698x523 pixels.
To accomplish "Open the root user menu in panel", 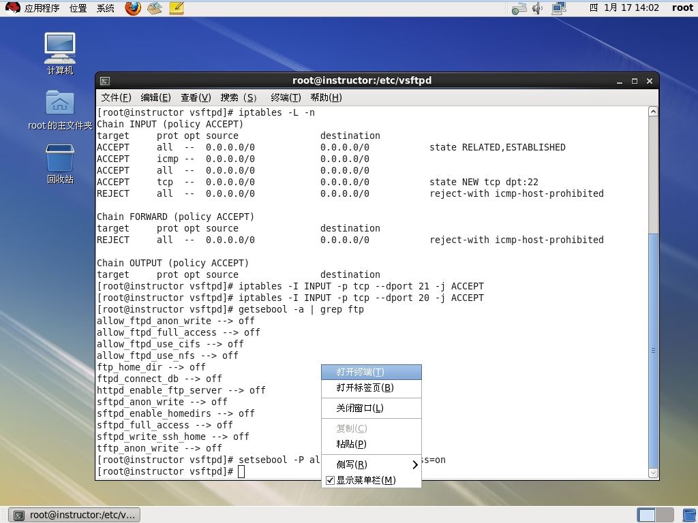I will point(682,7).
